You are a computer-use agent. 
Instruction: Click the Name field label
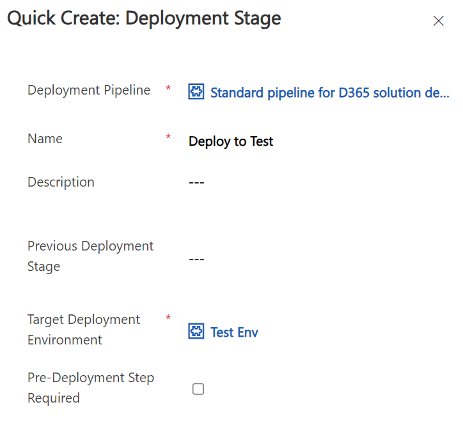coord(45,139)
